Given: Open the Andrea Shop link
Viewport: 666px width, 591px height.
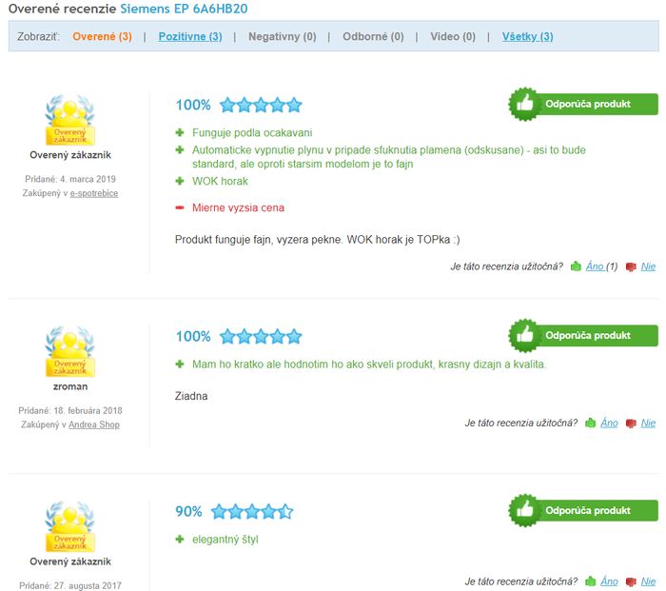Looking at the screenshot, I should tap(94, 424).
